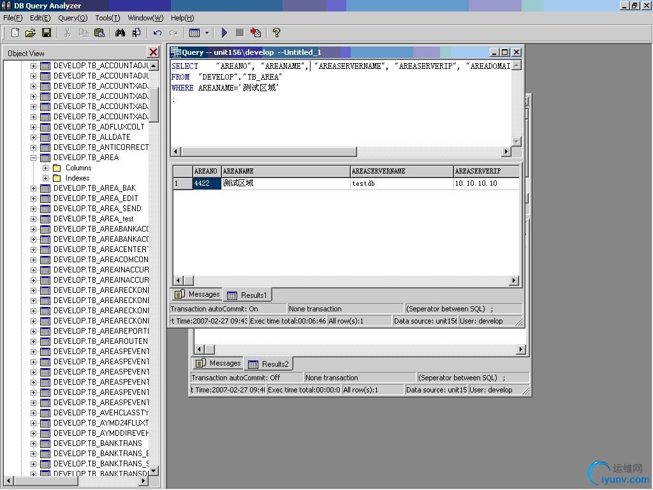Expand the Columns folder under TB_AREA
653x490 pixels.
click(46, 168)
